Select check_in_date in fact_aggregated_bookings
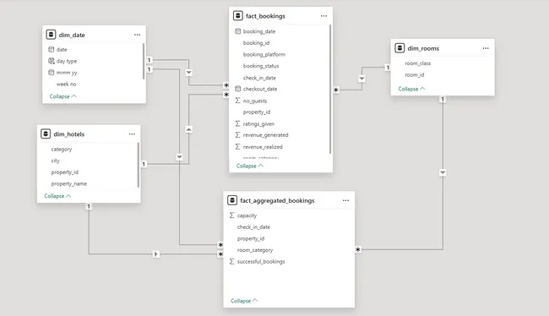Image resolution: width=549 pixels, height=316 pixels. (x=253, y=227)
